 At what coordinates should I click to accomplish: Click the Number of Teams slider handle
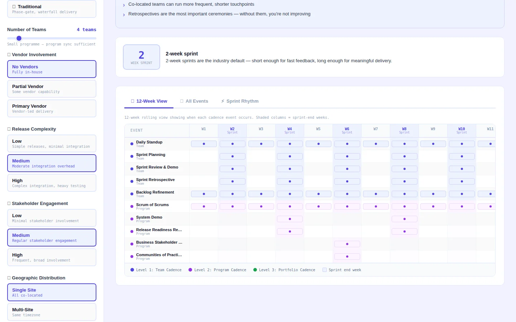19,38
